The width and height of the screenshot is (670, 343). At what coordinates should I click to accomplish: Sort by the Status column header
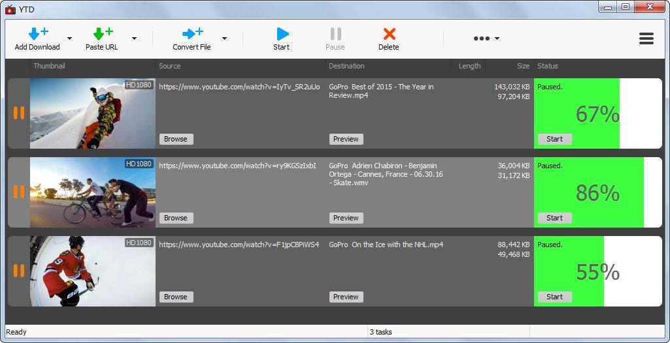[548, 66]
